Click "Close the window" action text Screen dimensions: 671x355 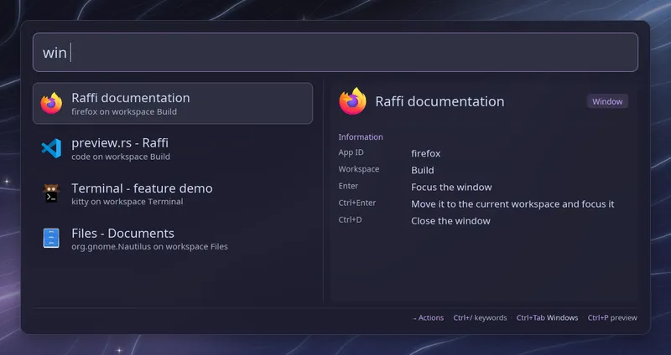tap(450, 221)
